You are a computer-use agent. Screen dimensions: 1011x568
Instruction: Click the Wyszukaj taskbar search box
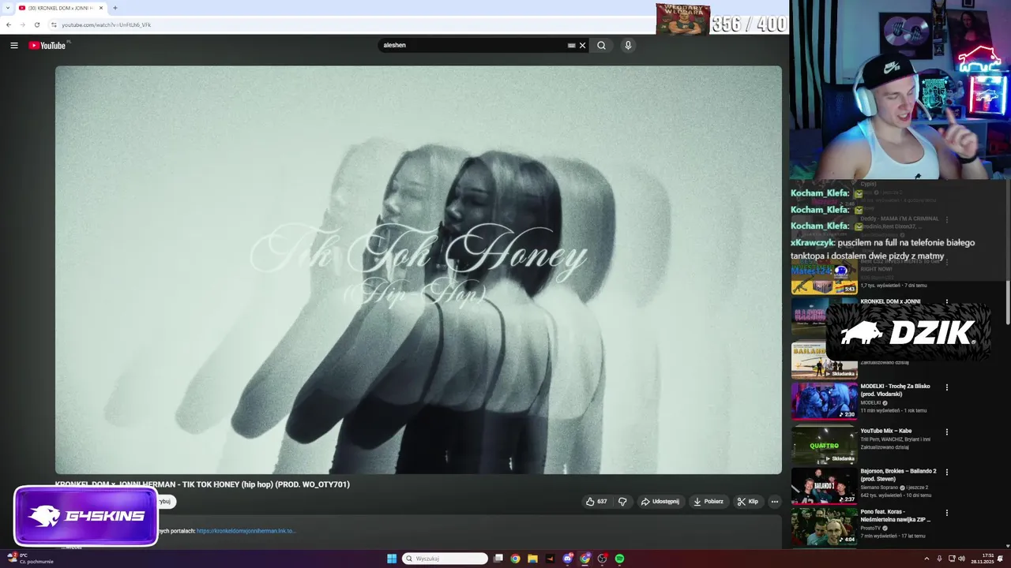[445, 559]
